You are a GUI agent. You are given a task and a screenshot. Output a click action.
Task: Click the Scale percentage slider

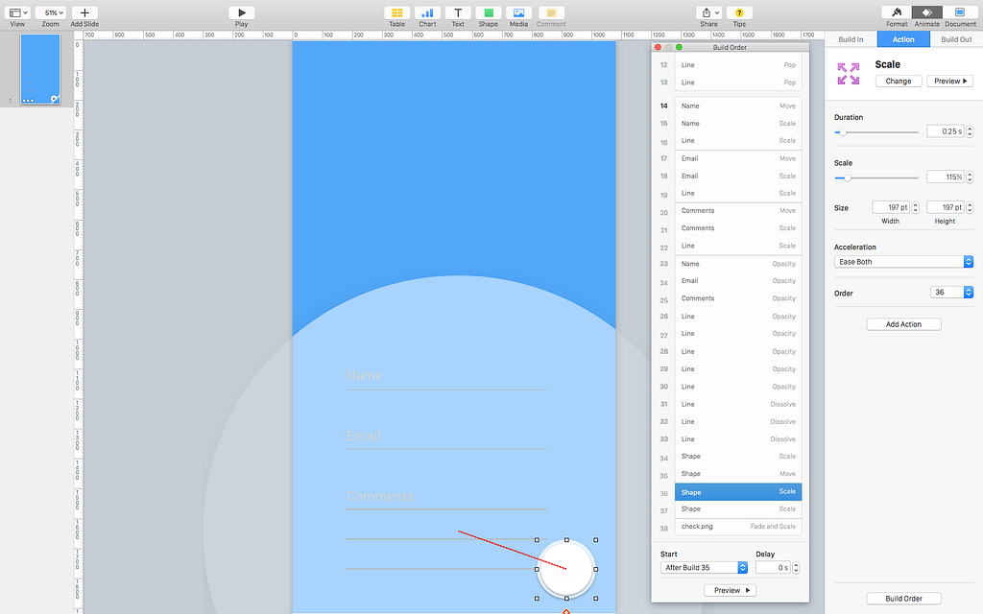[x=876, y=177]
